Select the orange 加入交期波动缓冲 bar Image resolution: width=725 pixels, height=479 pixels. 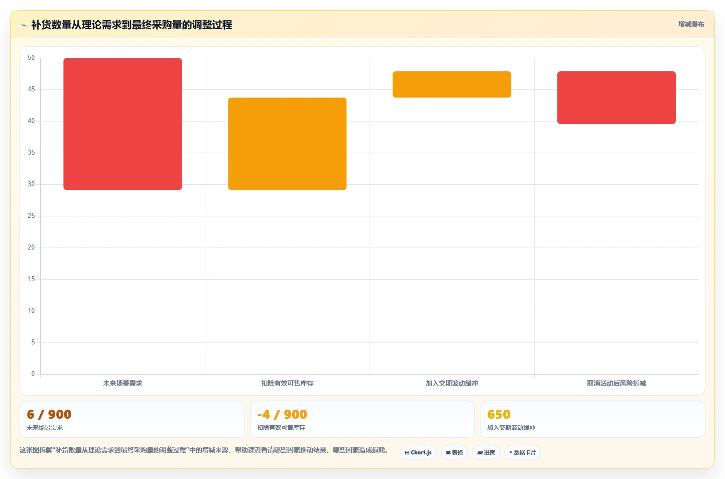(452, 84)
